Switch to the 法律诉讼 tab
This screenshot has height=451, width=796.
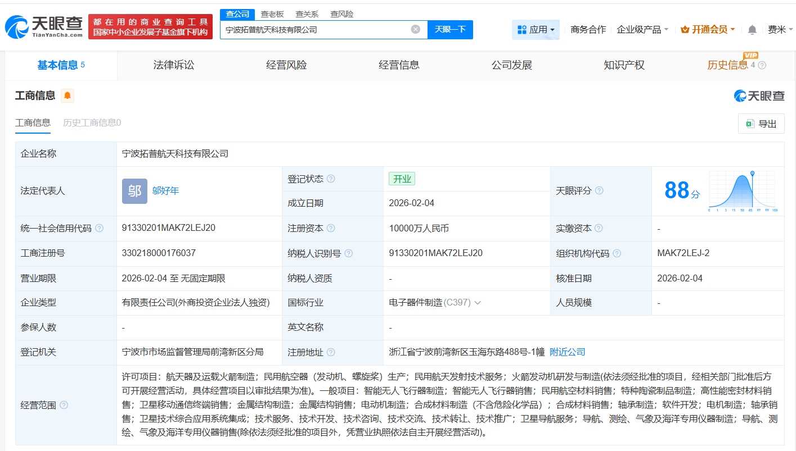point(173,65)
